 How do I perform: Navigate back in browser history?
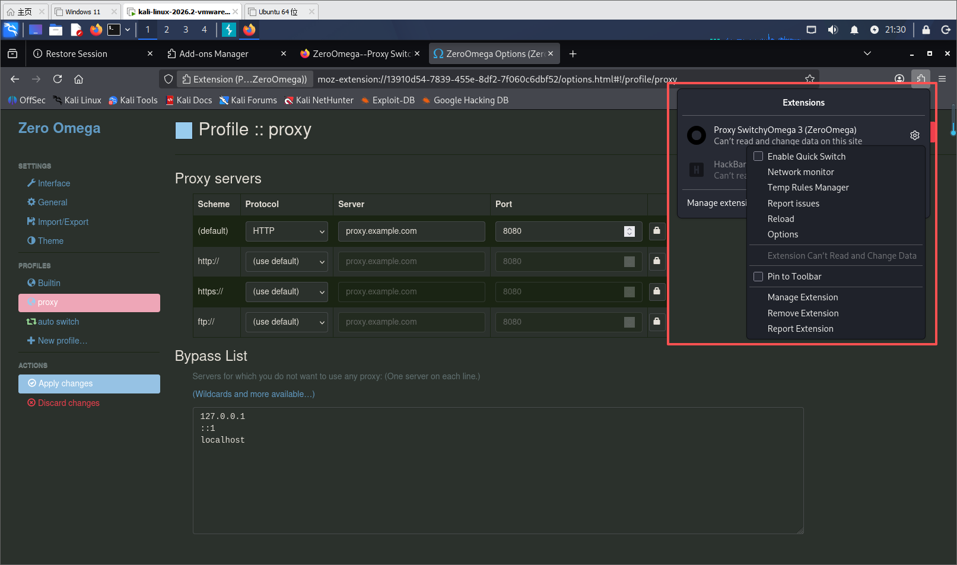(x=15, y=79)
